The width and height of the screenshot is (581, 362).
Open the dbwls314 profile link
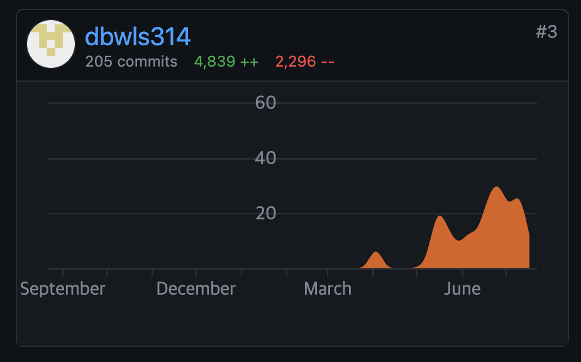point(138,37)
